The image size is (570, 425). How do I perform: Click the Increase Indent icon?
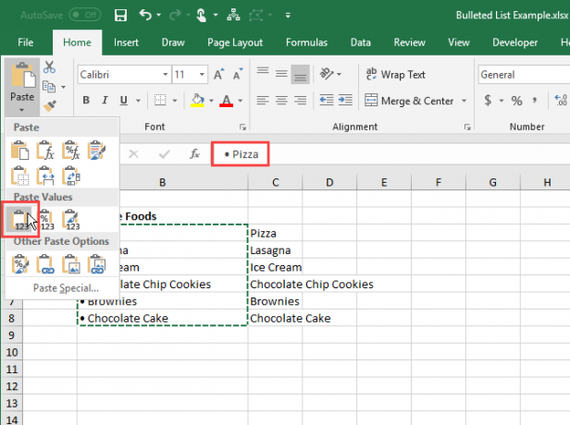[x=345, y=100]
